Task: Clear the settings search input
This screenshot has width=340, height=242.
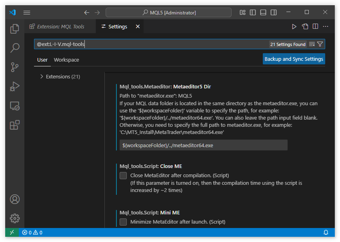Action: pyautogui.click(x=312, y=44)
